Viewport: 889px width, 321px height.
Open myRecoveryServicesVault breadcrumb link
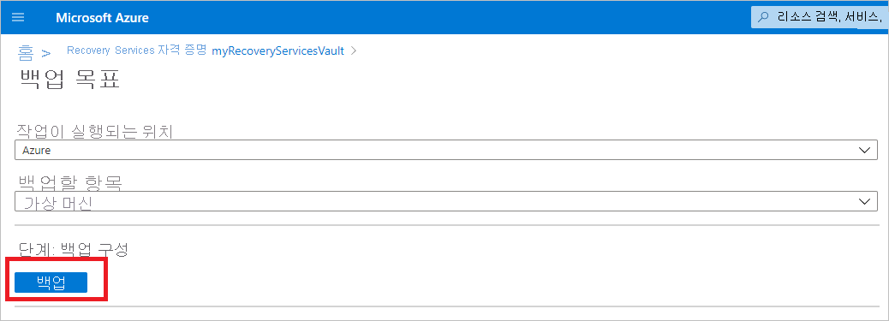[277, 51]
